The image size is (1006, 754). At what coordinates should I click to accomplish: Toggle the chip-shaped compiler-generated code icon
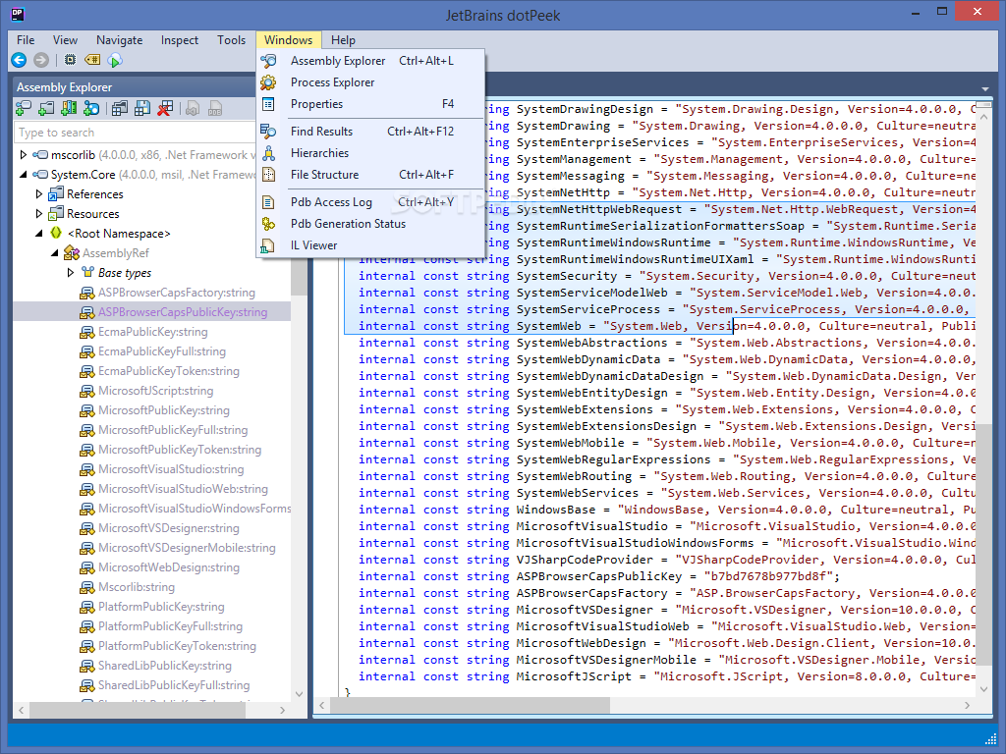pos(70,60)
